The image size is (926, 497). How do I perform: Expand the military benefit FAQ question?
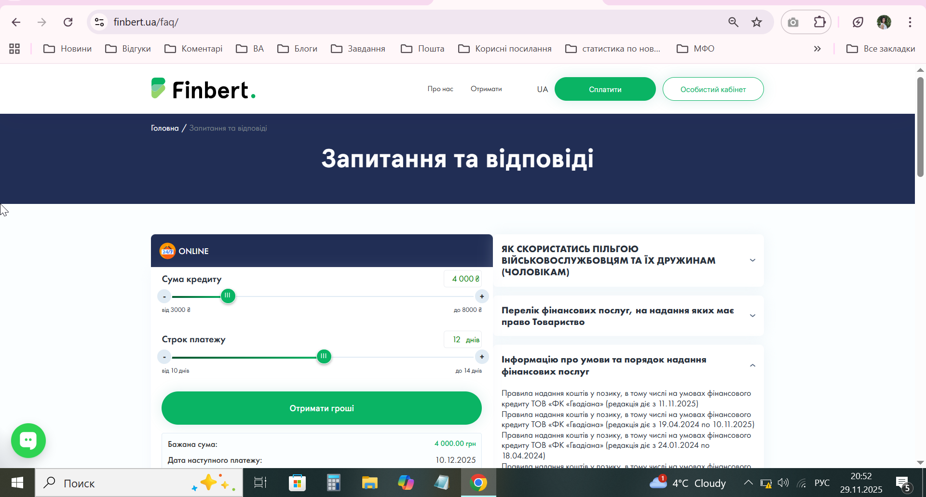point(628,260)
